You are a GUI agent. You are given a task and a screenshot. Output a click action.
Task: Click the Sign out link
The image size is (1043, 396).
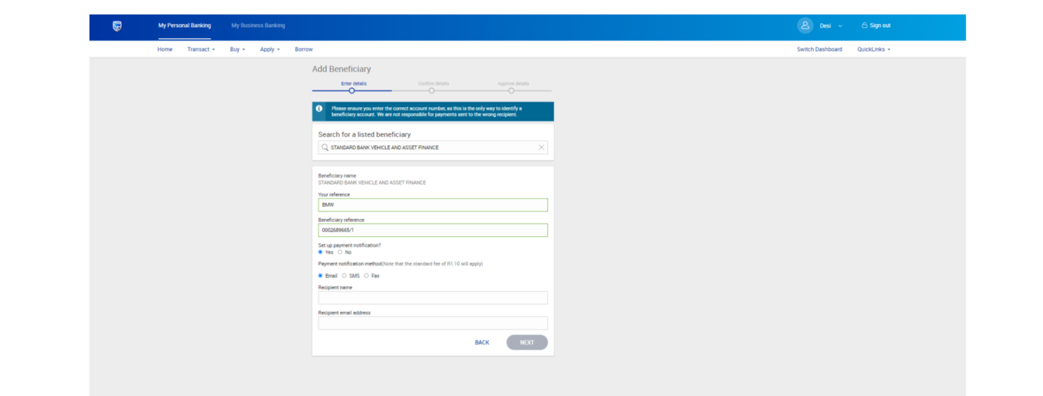pyautogui.click(x=880, y=26)
